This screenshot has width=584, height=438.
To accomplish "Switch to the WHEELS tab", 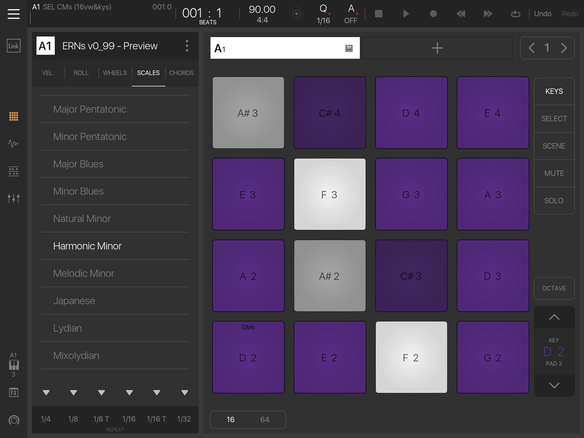I will click(x=115, y=73).
